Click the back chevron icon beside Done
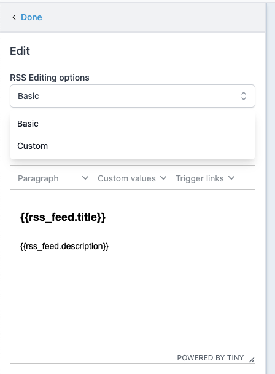Image resolution: width=275 pixels, height=374 pixels. (x=14, y=17)
